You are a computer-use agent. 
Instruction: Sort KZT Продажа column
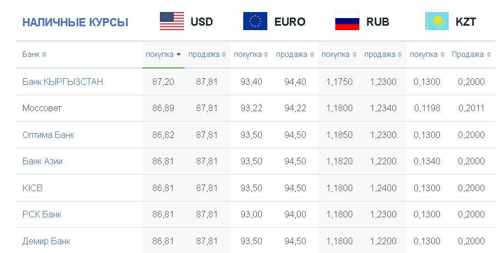[x=489, y=55]
